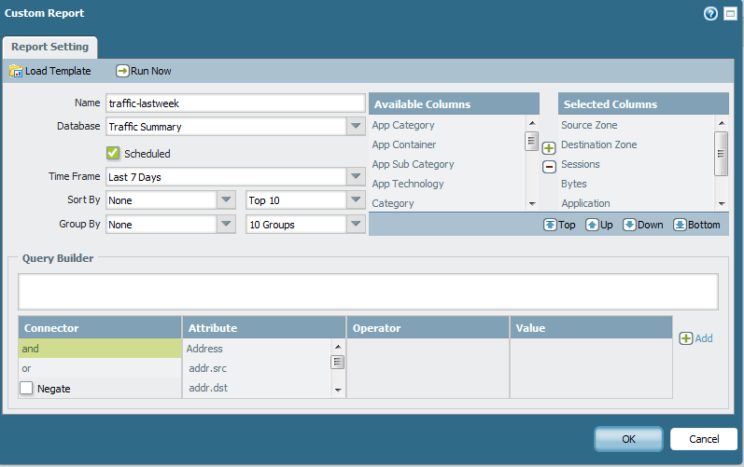Enable the Negate checkbox
Viewport: 744px width, 467px height.
(x=27, y=388)
